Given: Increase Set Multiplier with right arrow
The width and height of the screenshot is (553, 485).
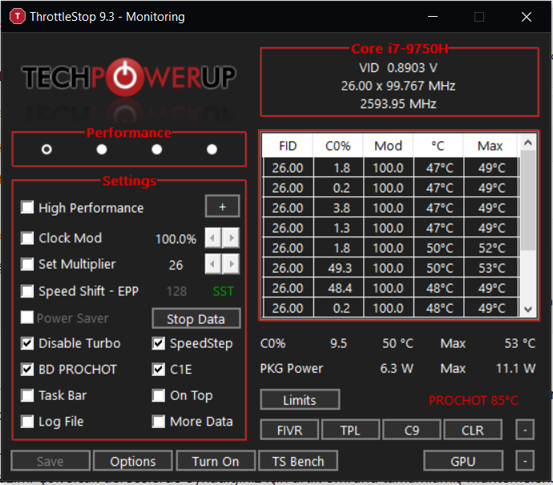Looking at the screenshot, I should [231, 264].
